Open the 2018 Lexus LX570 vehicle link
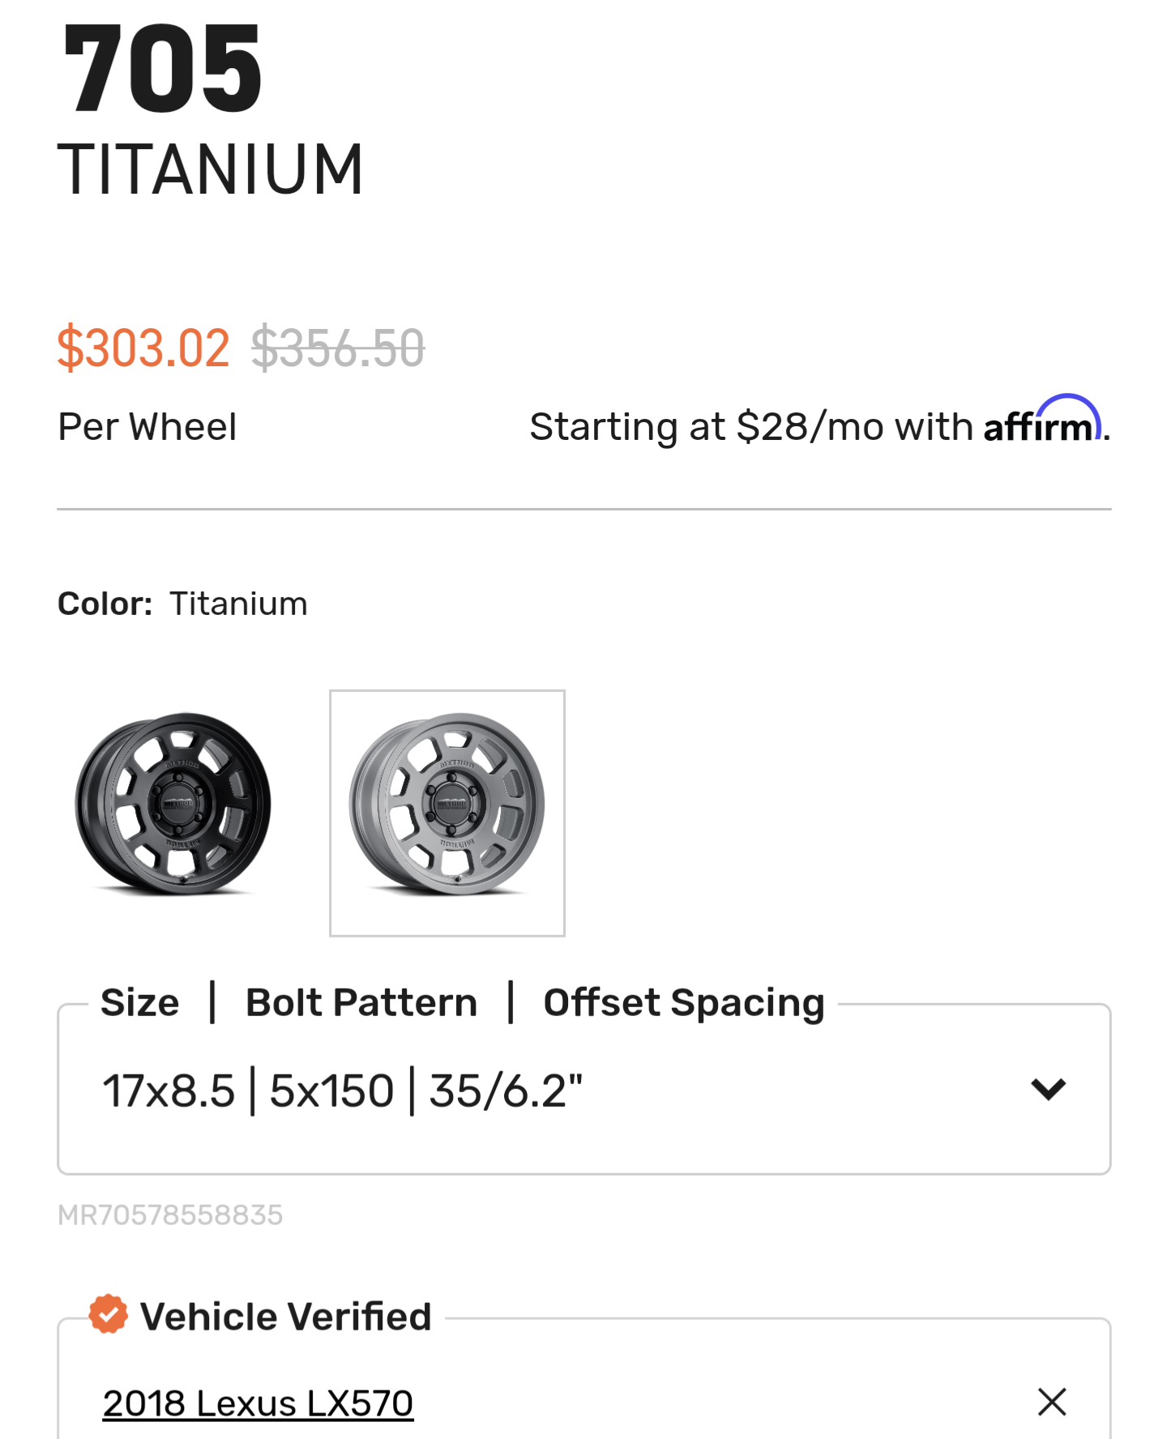This screenshot has height=1439, width=1167. (x=258, y=1403)
